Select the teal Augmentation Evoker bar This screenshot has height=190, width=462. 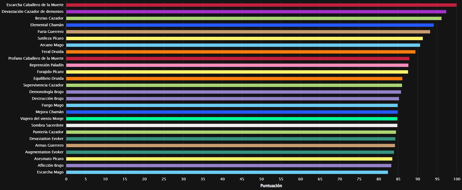click(230, 152)
